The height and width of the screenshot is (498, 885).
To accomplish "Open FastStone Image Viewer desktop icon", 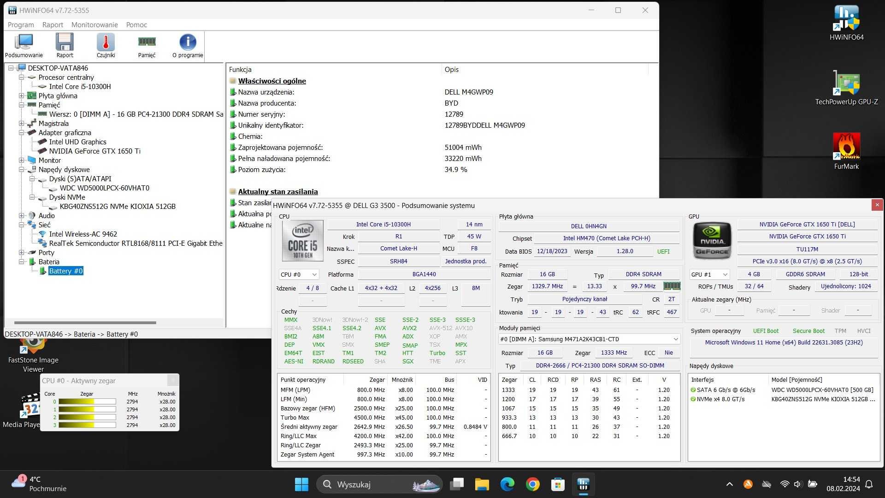I will 33,355.
